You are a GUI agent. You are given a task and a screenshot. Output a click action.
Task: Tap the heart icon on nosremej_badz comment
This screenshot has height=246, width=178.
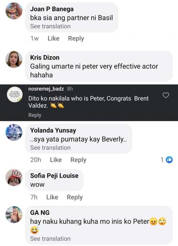tap(166, 95)
